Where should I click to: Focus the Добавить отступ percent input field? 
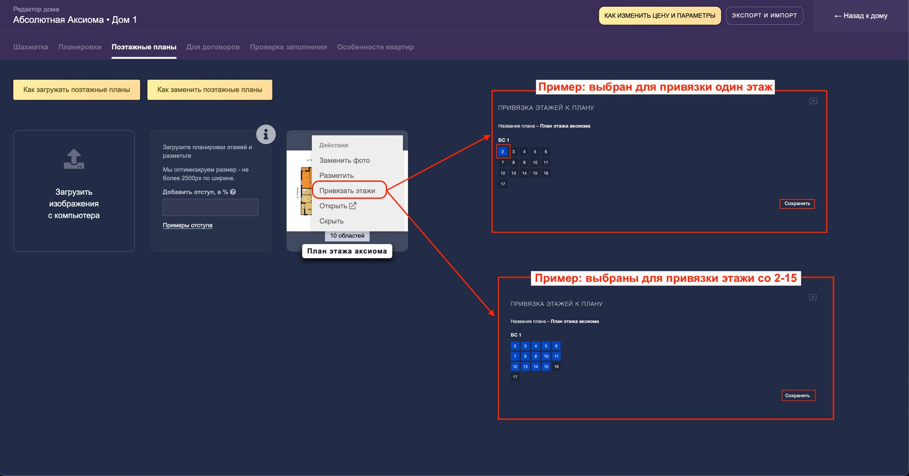tap(211, 208)
